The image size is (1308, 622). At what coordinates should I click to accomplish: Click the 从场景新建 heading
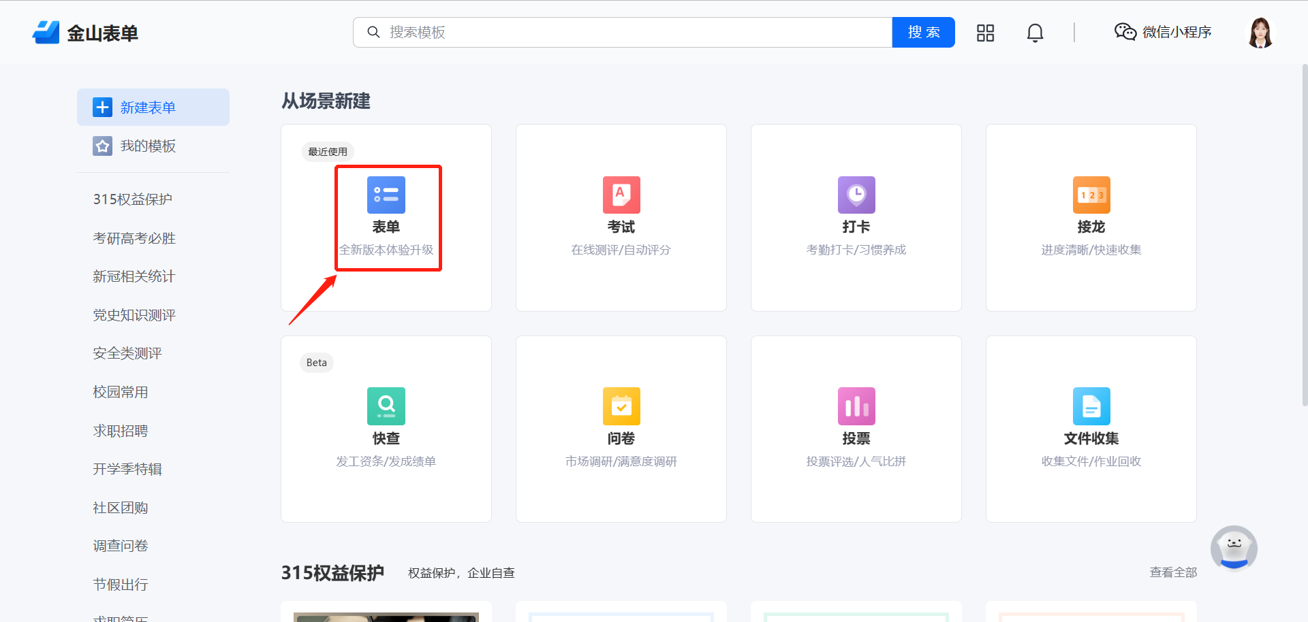click(326, 101)
